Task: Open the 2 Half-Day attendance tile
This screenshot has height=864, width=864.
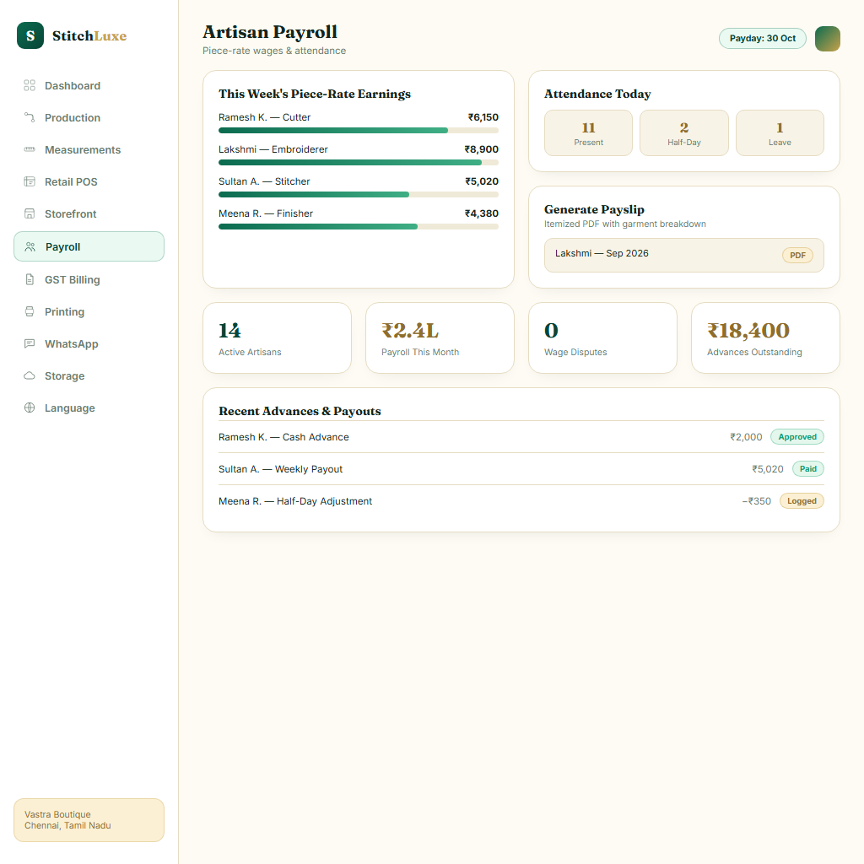Action: point(683,132)
